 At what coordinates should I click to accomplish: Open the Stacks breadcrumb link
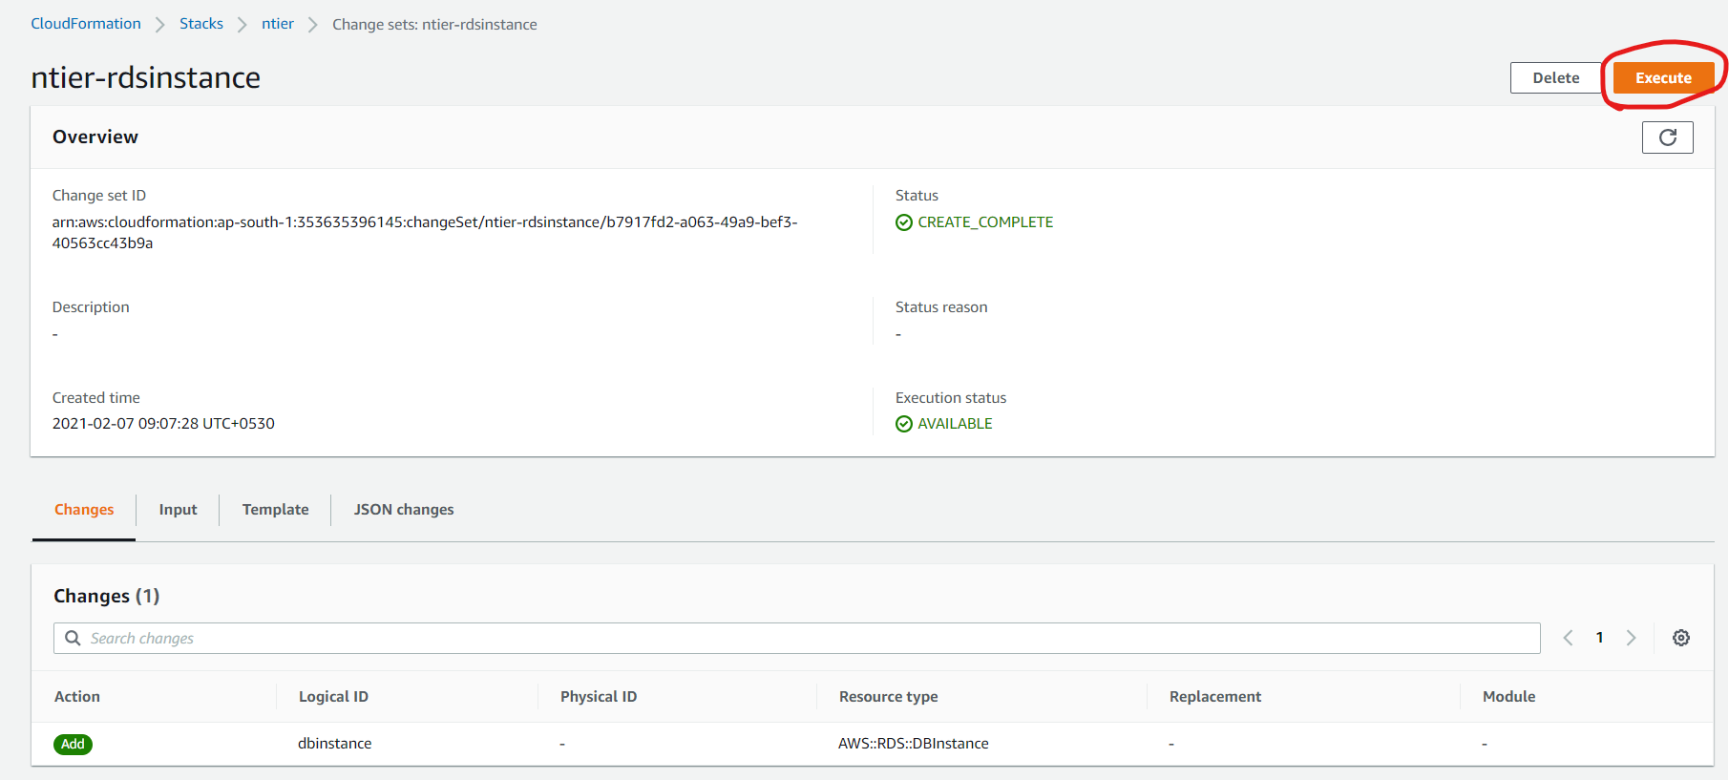201,24
